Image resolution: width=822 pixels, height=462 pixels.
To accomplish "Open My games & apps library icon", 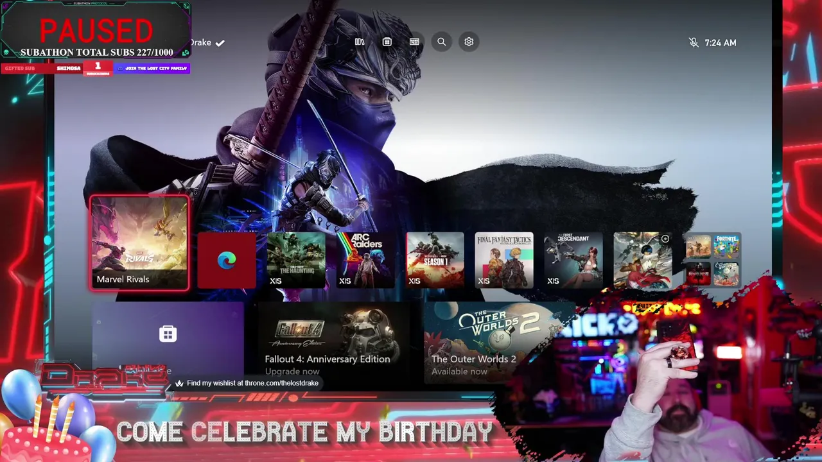I will tap(360, 42).
